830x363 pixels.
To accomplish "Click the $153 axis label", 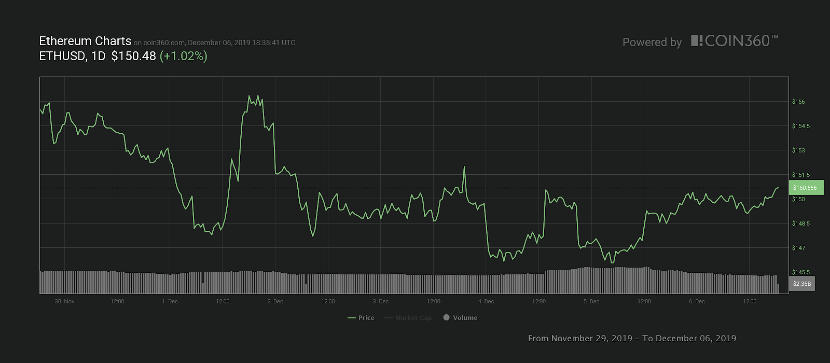I will (798, 150).
